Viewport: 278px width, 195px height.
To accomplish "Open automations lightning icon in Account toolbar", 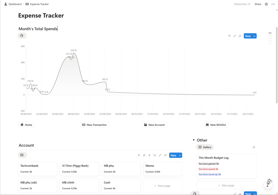I will tap(149, 155).
